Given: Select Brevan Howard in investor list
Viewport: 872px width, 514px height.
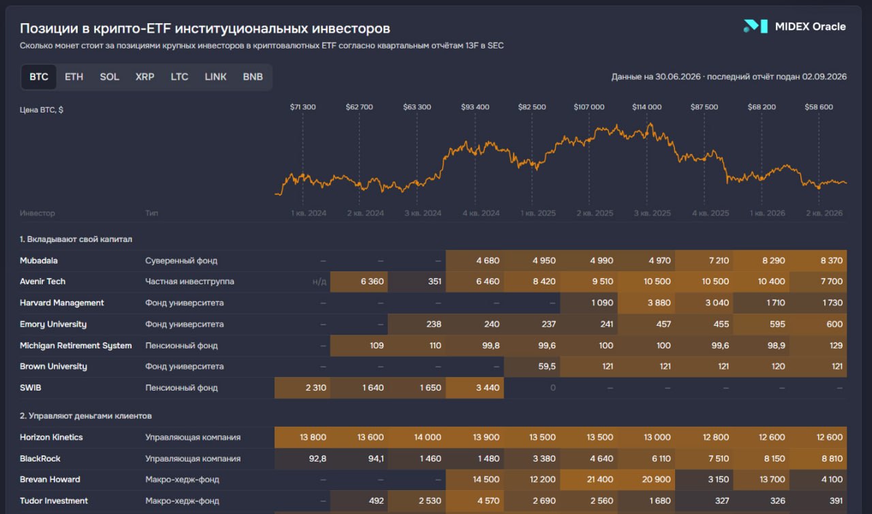Looking at the screenshot, I should pyautogui.click(x=50, y=479).
